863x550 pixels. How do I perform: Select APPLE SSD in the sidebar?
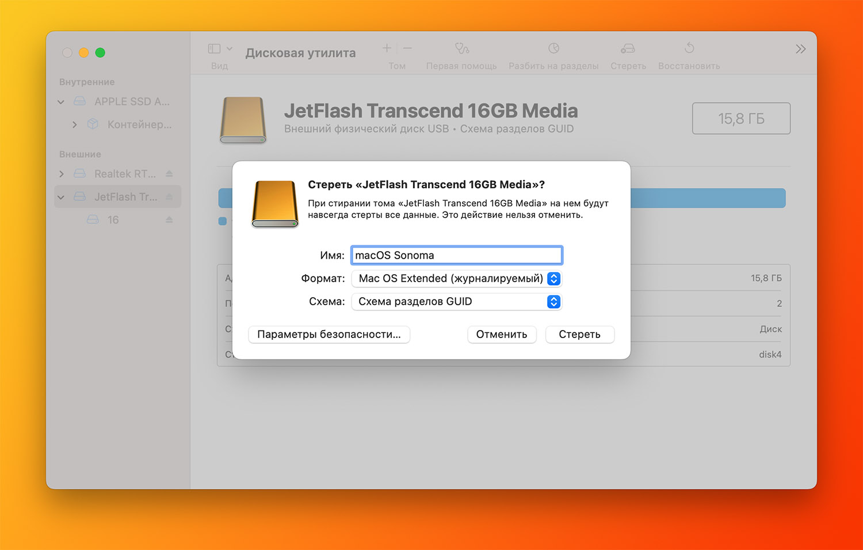click(132, 102)
